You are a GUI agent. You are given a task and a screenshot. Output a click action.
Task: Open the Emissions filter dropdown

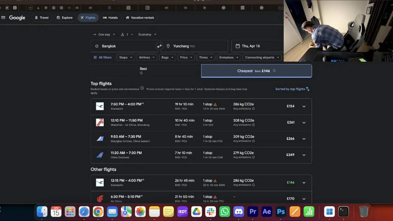pos(229,57)
